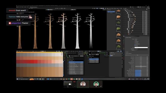The width and height of the screenshot is (166, 93).
Task: Click the white object Color swatch
Action: point(141,48)
